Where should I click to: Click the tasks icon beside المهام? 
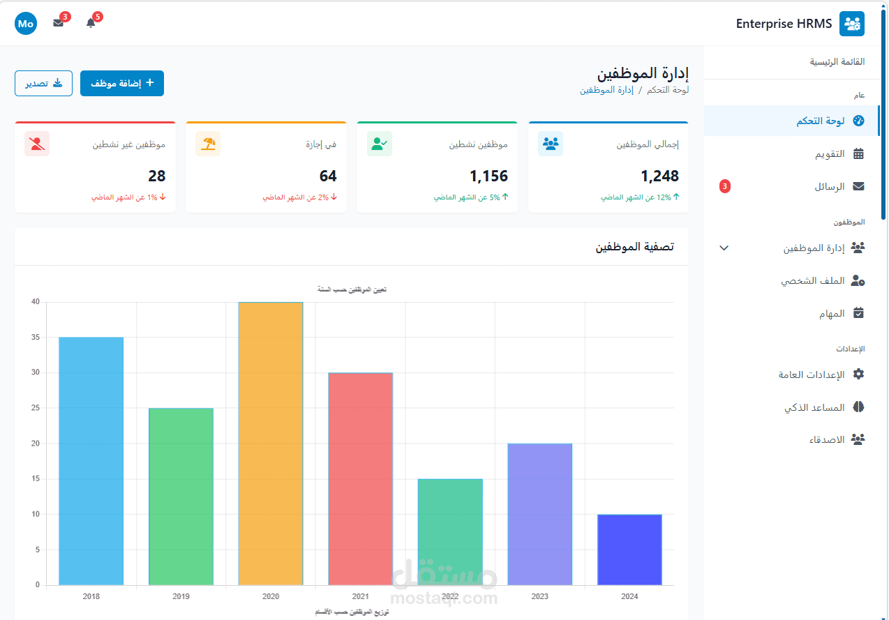pyautogui.click(x=859, y=313)
